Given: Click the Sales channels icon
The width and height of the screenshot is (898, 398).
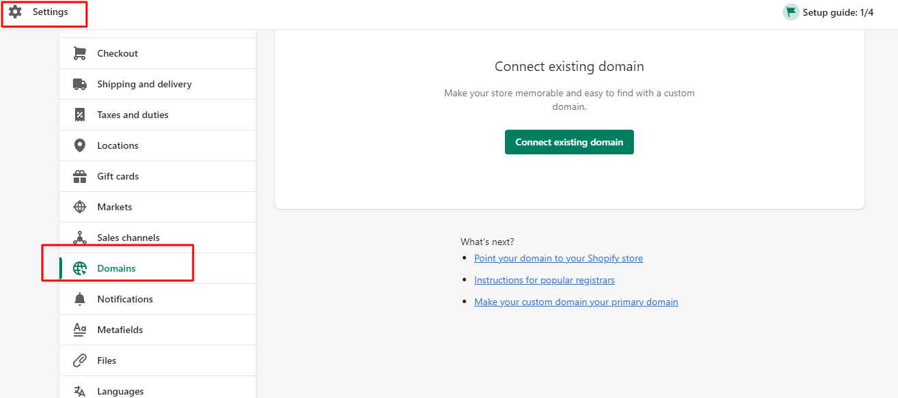Looking at the screenshot, I should (x=79, y=237).
